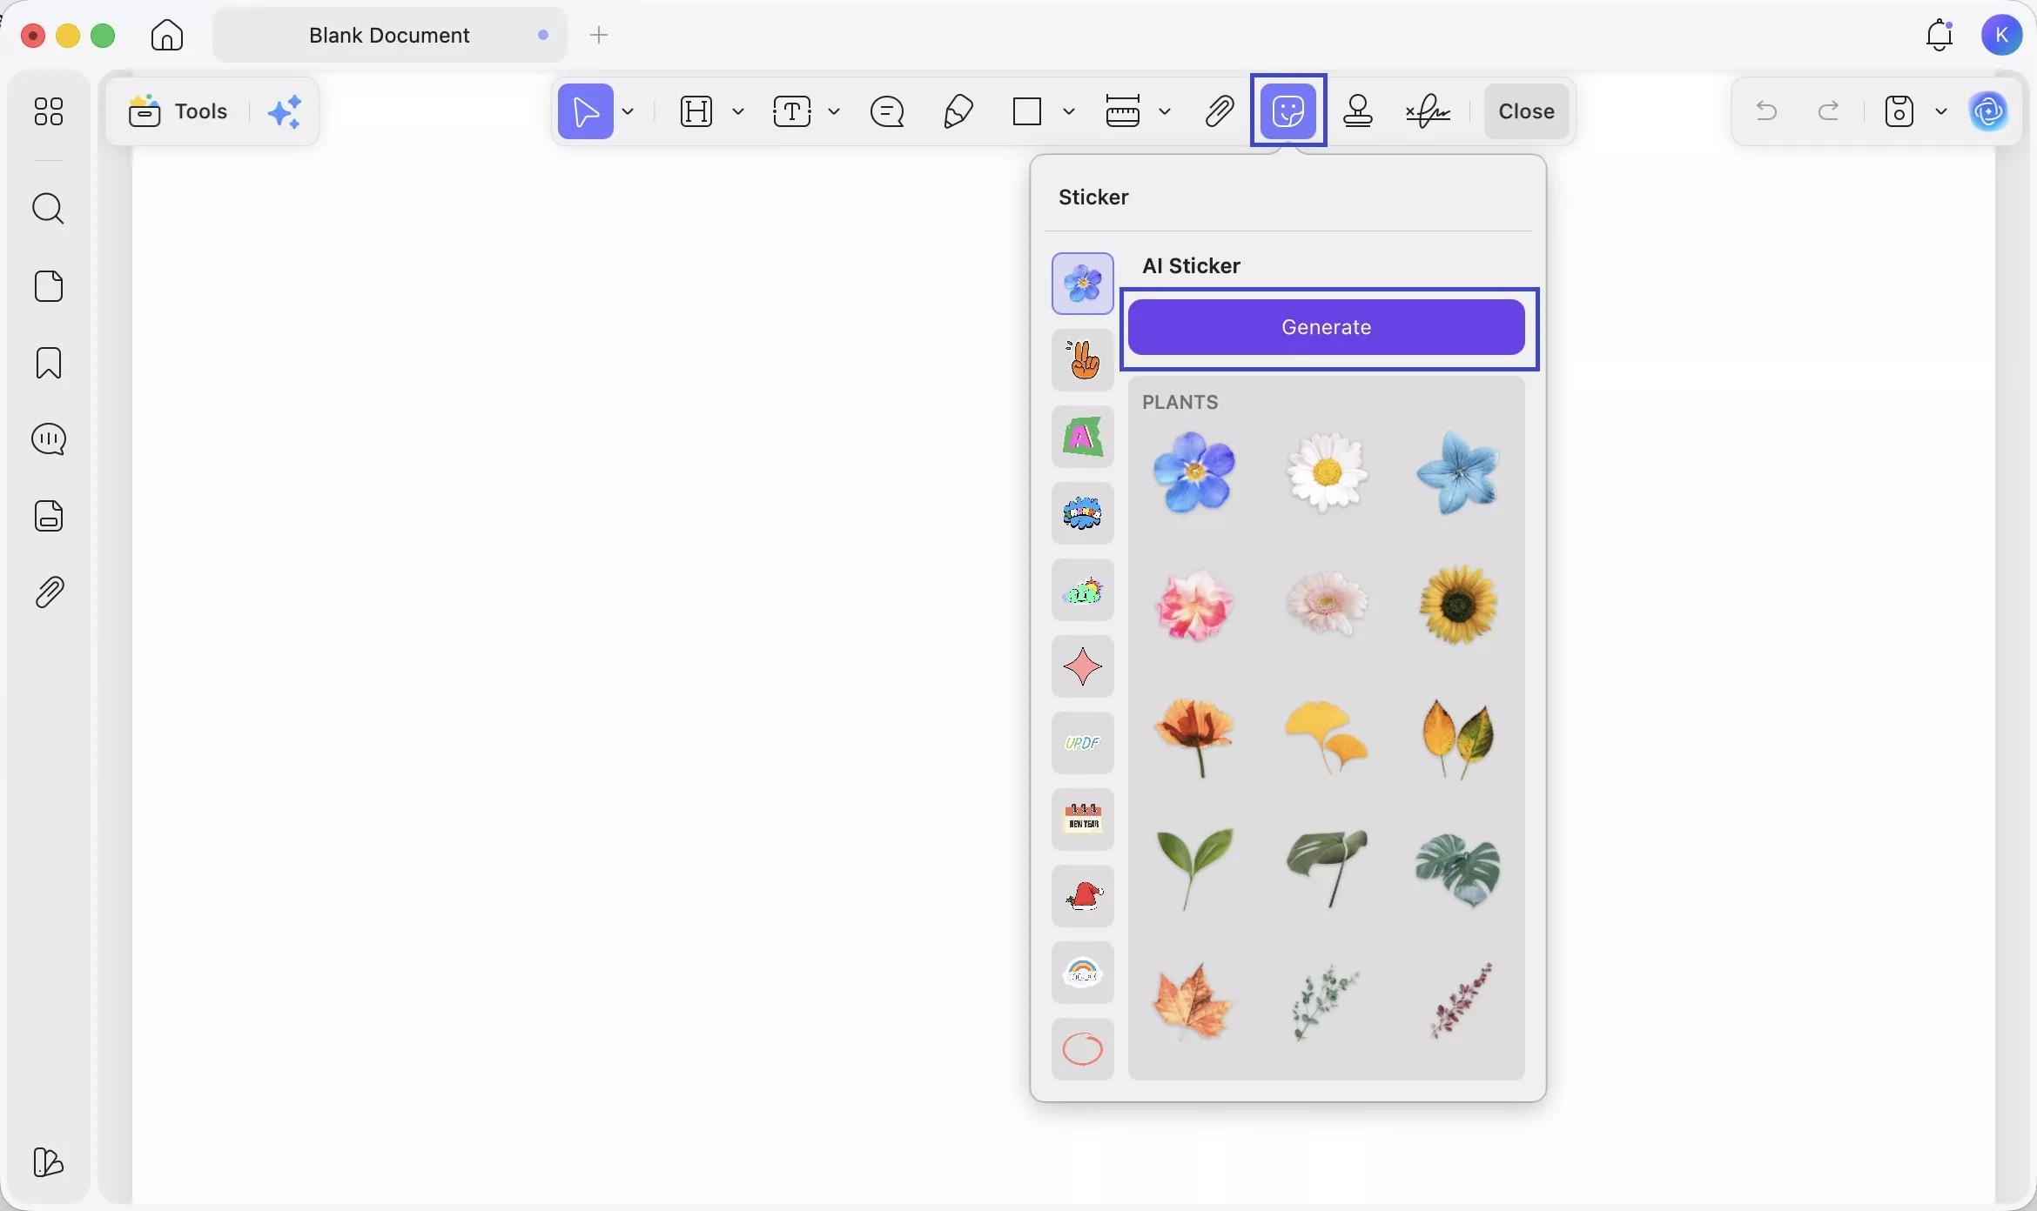Click the AI sparkle icon beside Tools
Viewport: 2037px width, 1211px height.
coord(285,111)
